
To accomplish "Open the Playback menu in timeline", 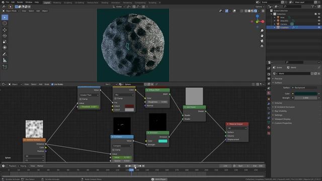I will point(14,166).
